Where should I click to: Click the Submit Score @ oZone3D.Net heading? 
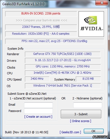(27, 94)
